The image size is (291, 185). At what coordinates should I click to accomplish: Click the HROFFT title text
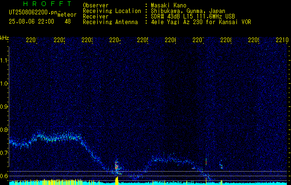coord(48,4)
